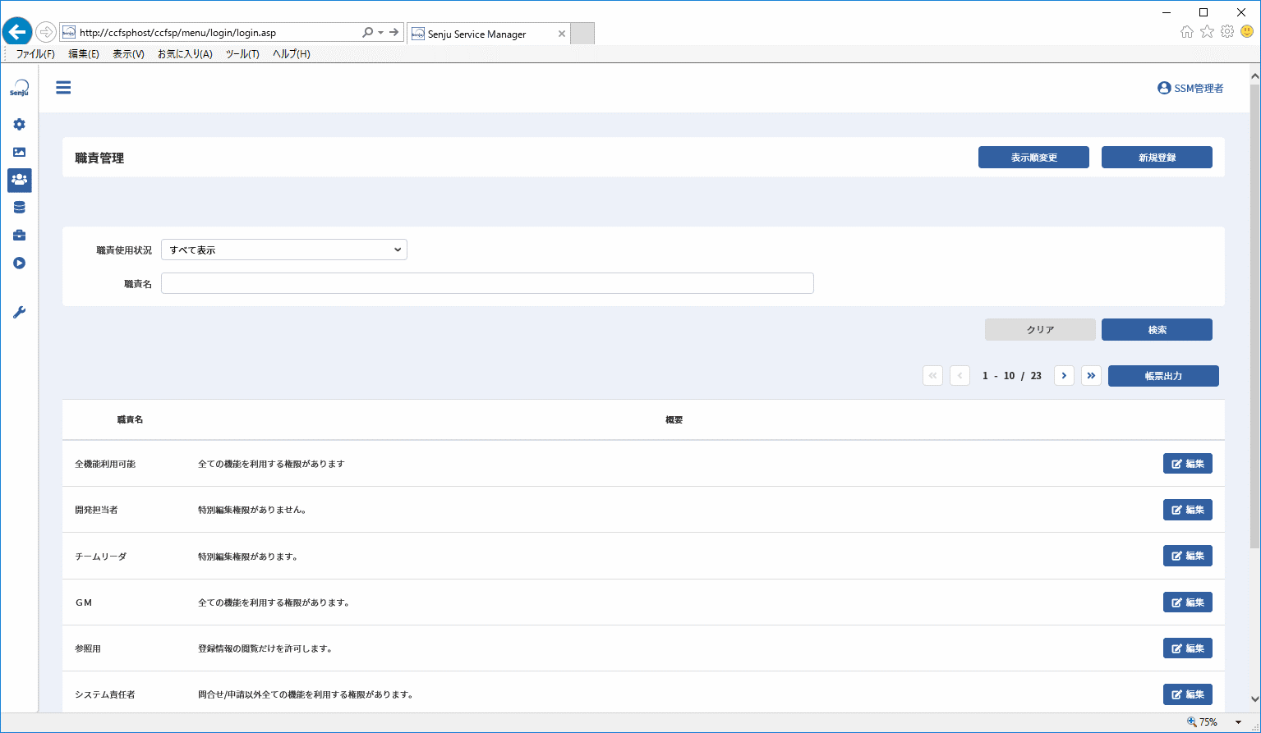1261x733 pixels.
Task: Select the Senju Service Manager tab
Action: coord(489,34)
